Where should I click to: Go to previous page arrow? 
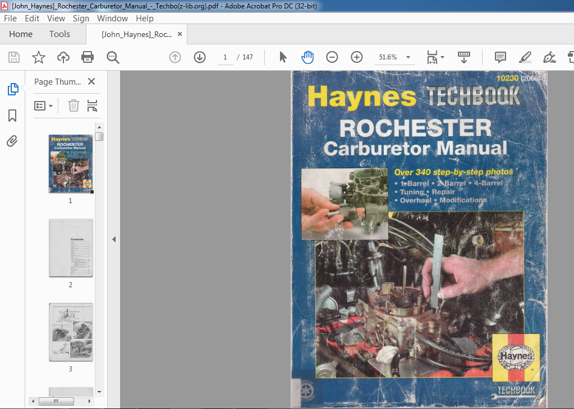175,57
